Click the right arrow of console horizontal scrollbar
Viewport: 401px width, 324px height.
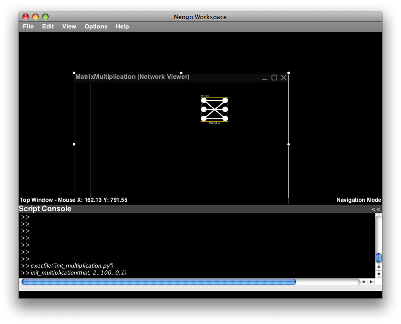(x=371, y=282)
